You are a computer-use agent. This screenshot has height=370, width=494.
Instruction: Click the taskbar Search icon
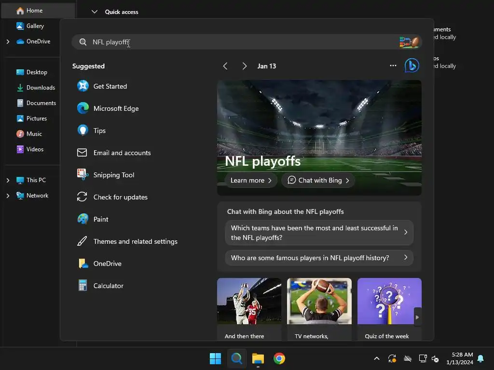236,358
